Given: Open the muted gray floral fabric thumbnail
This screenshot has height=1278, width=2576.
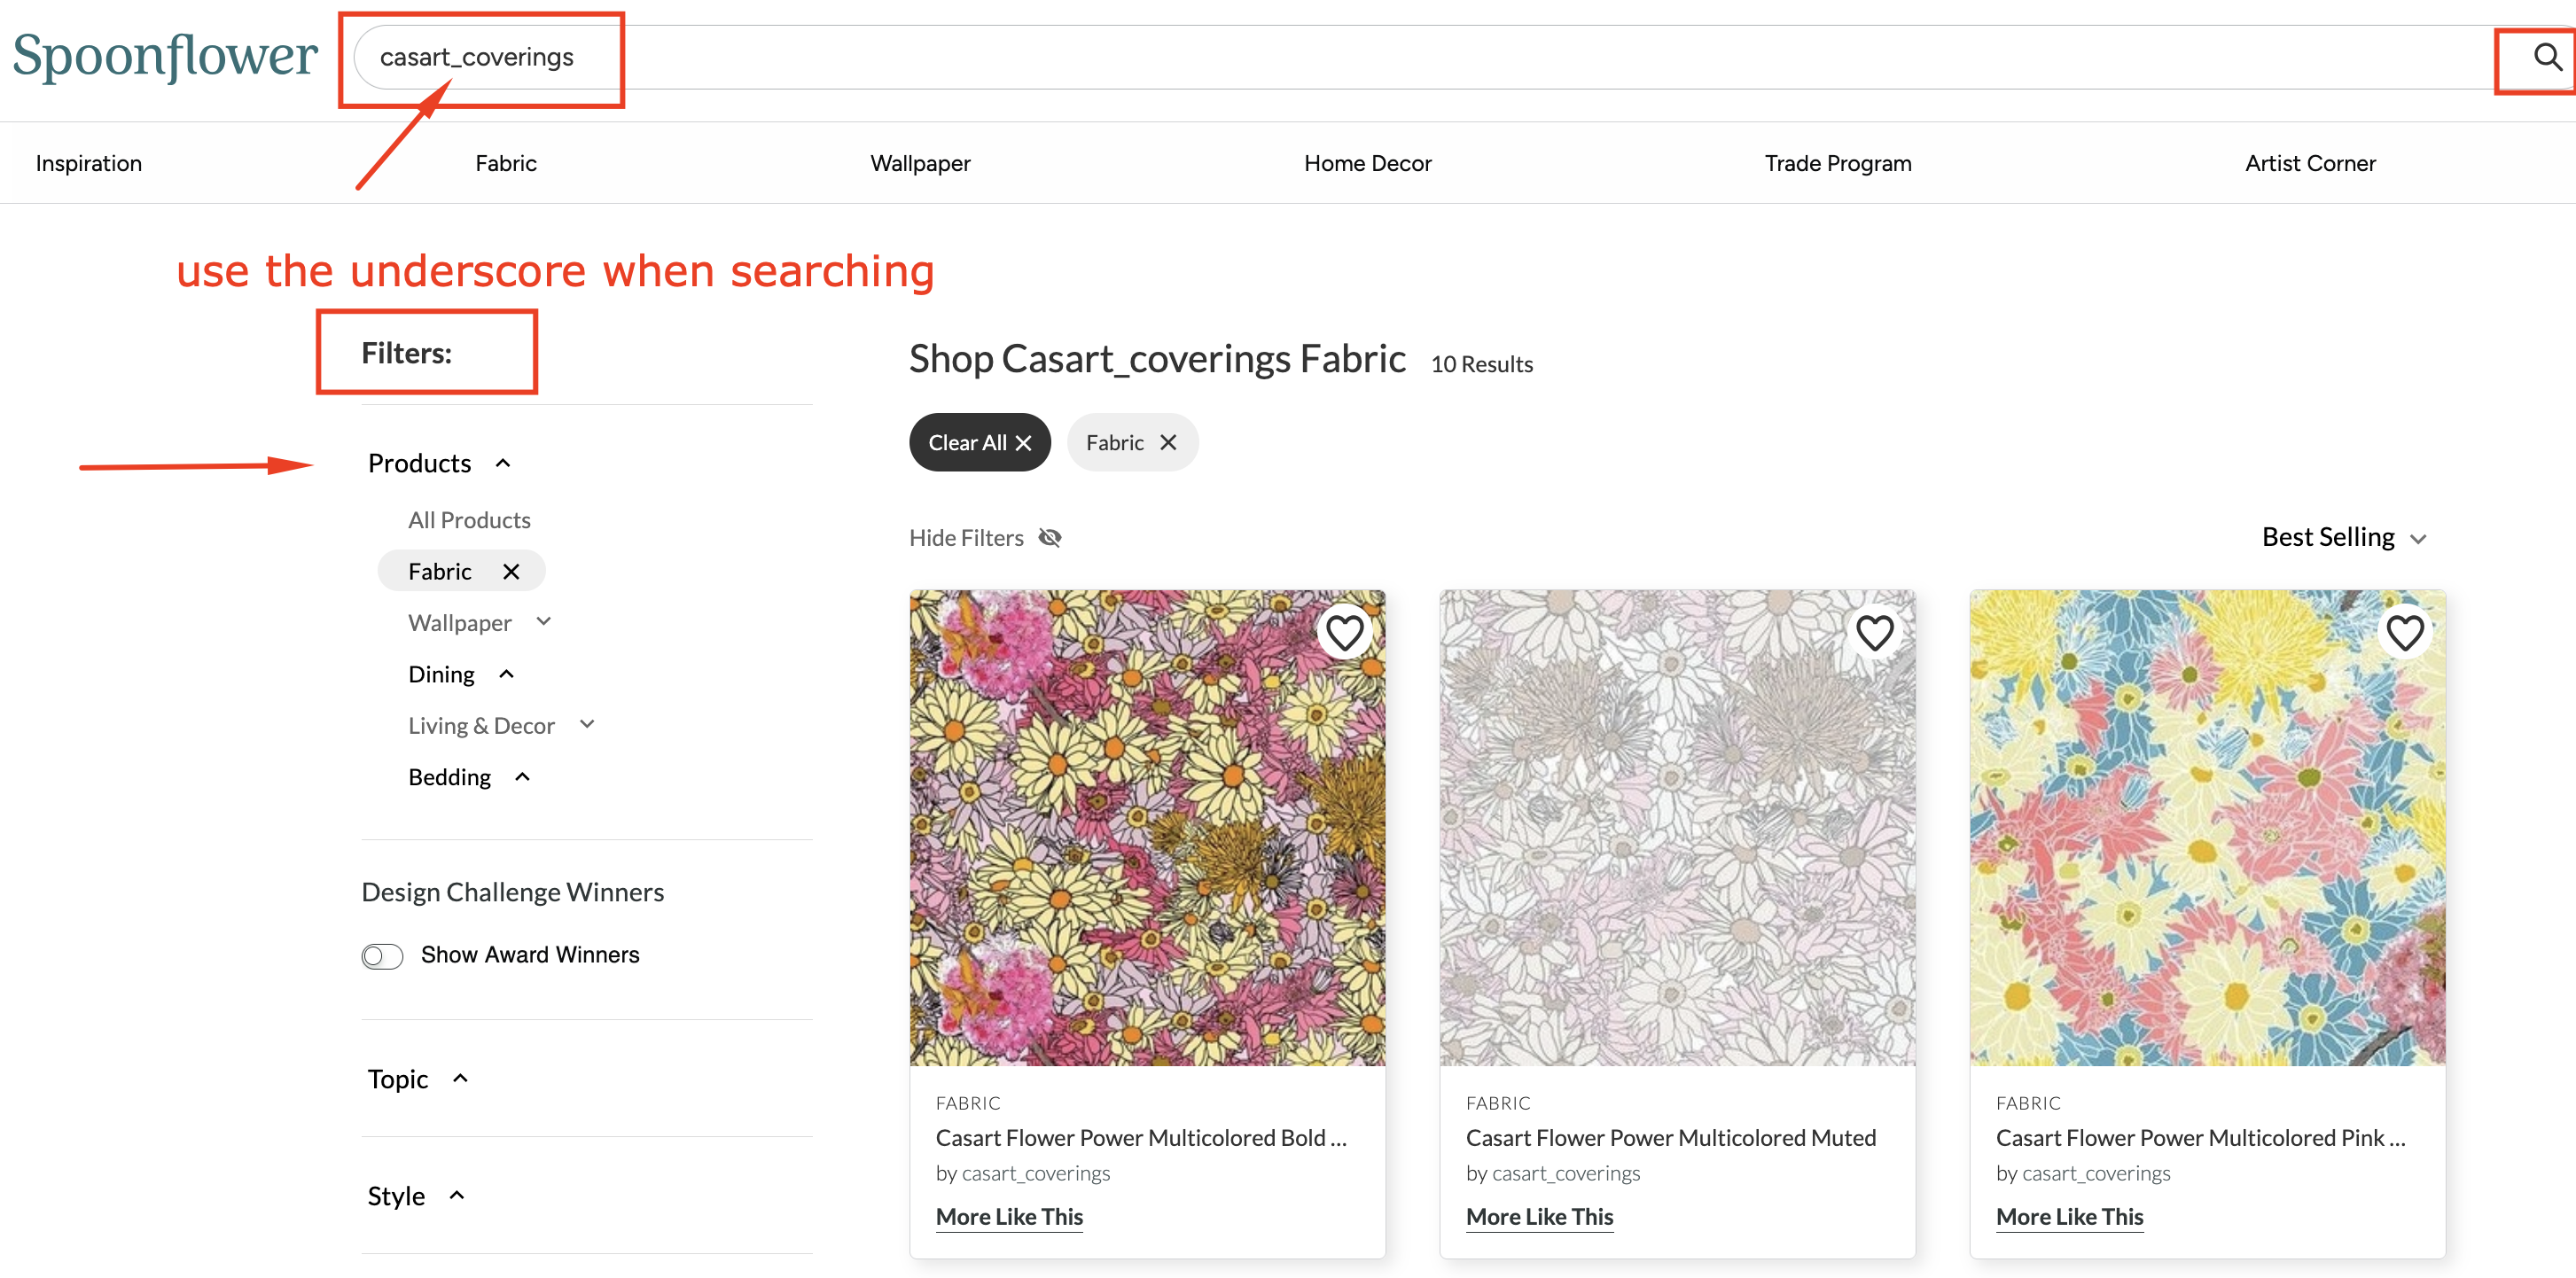Looking at the screenshot, I should (1677, 827).
